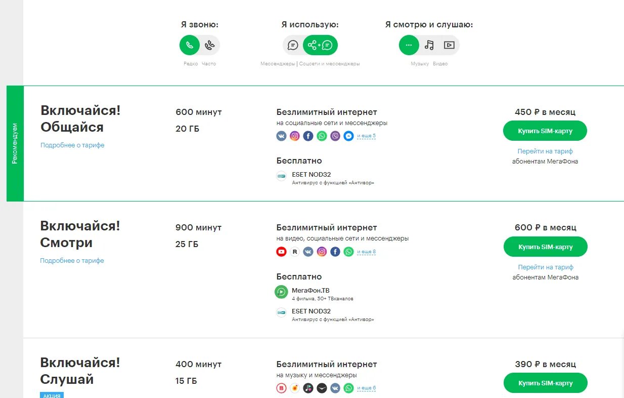This screenshot has height=398, width=624.
Task: Click the WhatsApp icon in Слушай tariff
Action: 348,388
